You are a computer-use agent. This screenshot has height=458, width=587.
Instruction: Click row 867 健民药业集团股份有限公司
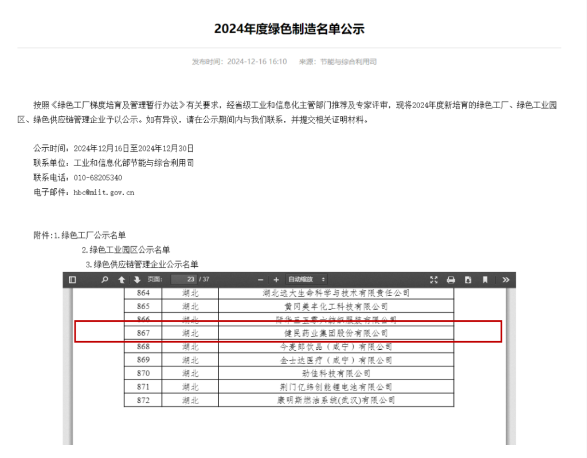tap(289, 333)
